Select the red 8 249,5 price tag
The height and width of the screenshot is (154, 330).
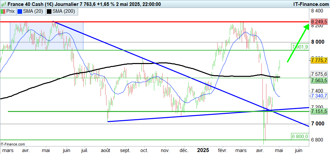(319, 22)
